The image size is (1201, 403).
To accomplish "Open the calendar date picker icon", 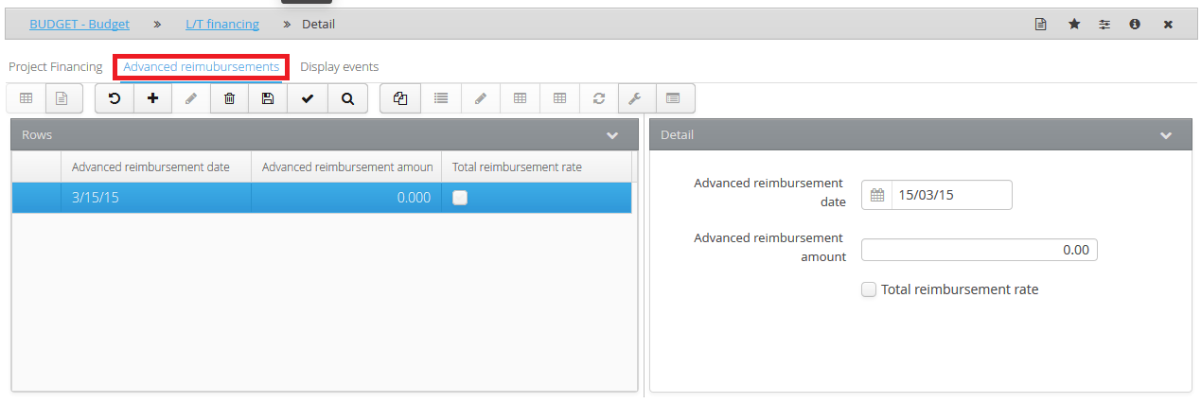I will pyautogui.click(x=877, y=195).
